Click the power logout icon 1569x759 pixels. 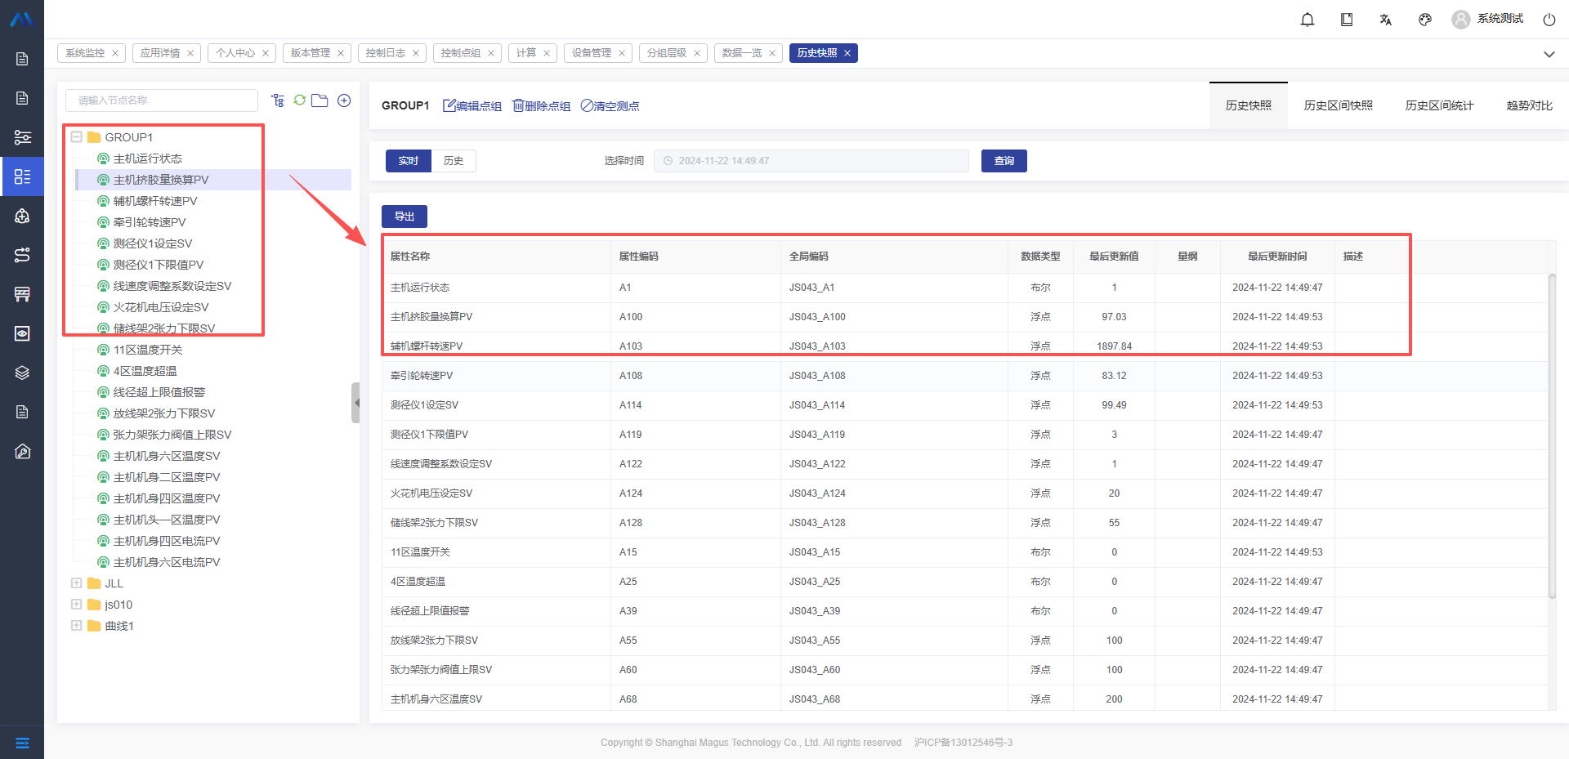1549,20
